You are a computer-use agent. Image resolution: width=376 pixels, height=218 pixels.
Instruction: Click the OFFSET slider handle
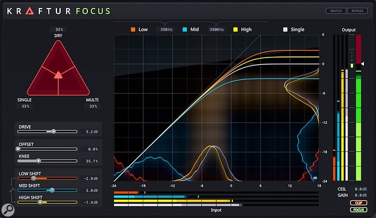coord(18,149)
